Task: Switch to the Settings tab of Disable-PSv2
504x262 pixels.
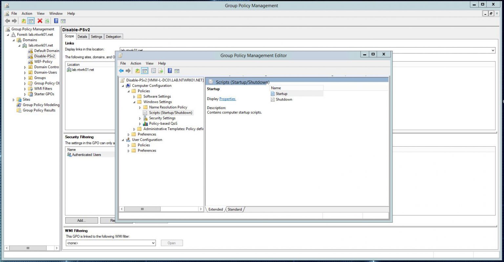Action: [x=96, y=36]
